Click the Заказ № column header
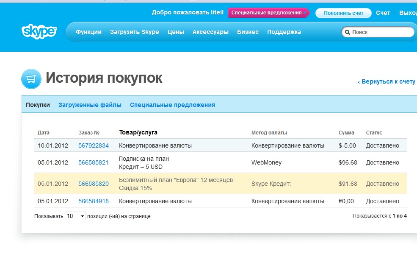The image size is (417, 260). [89, 132]
